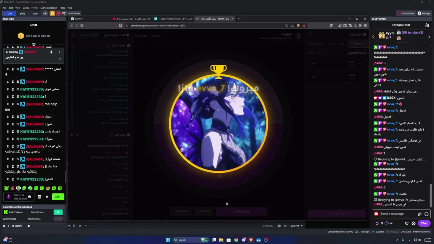The image size is (434, 244).
Task: Open the Docks menu
Action: click(26, 8)
